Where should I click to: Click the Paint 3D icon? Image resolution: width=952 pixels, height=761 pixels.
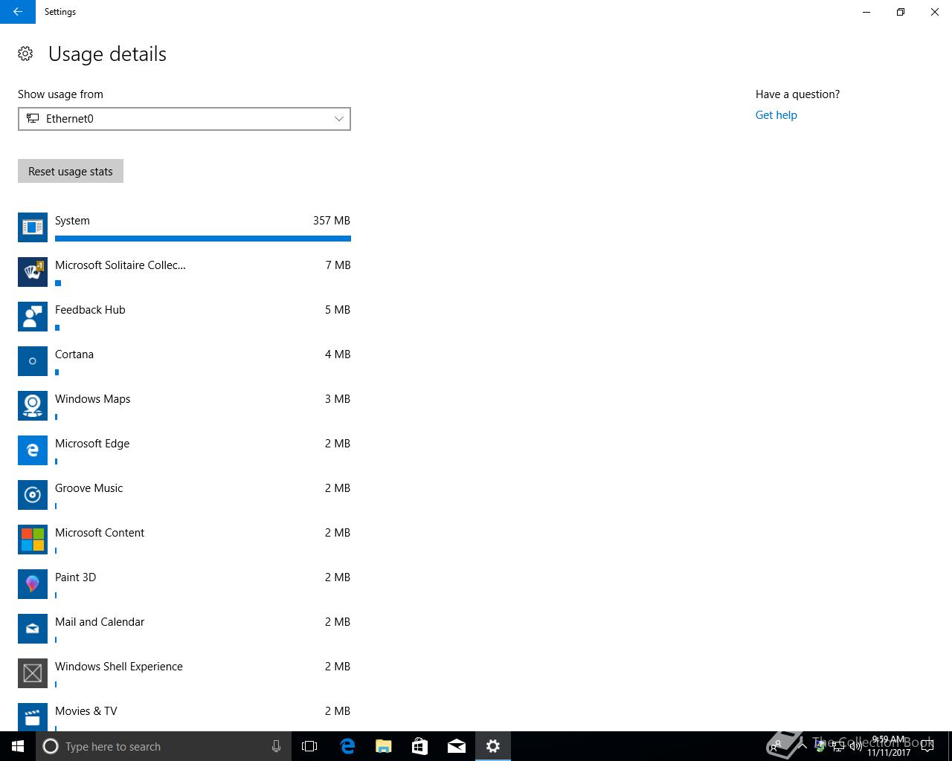(33, 584)
